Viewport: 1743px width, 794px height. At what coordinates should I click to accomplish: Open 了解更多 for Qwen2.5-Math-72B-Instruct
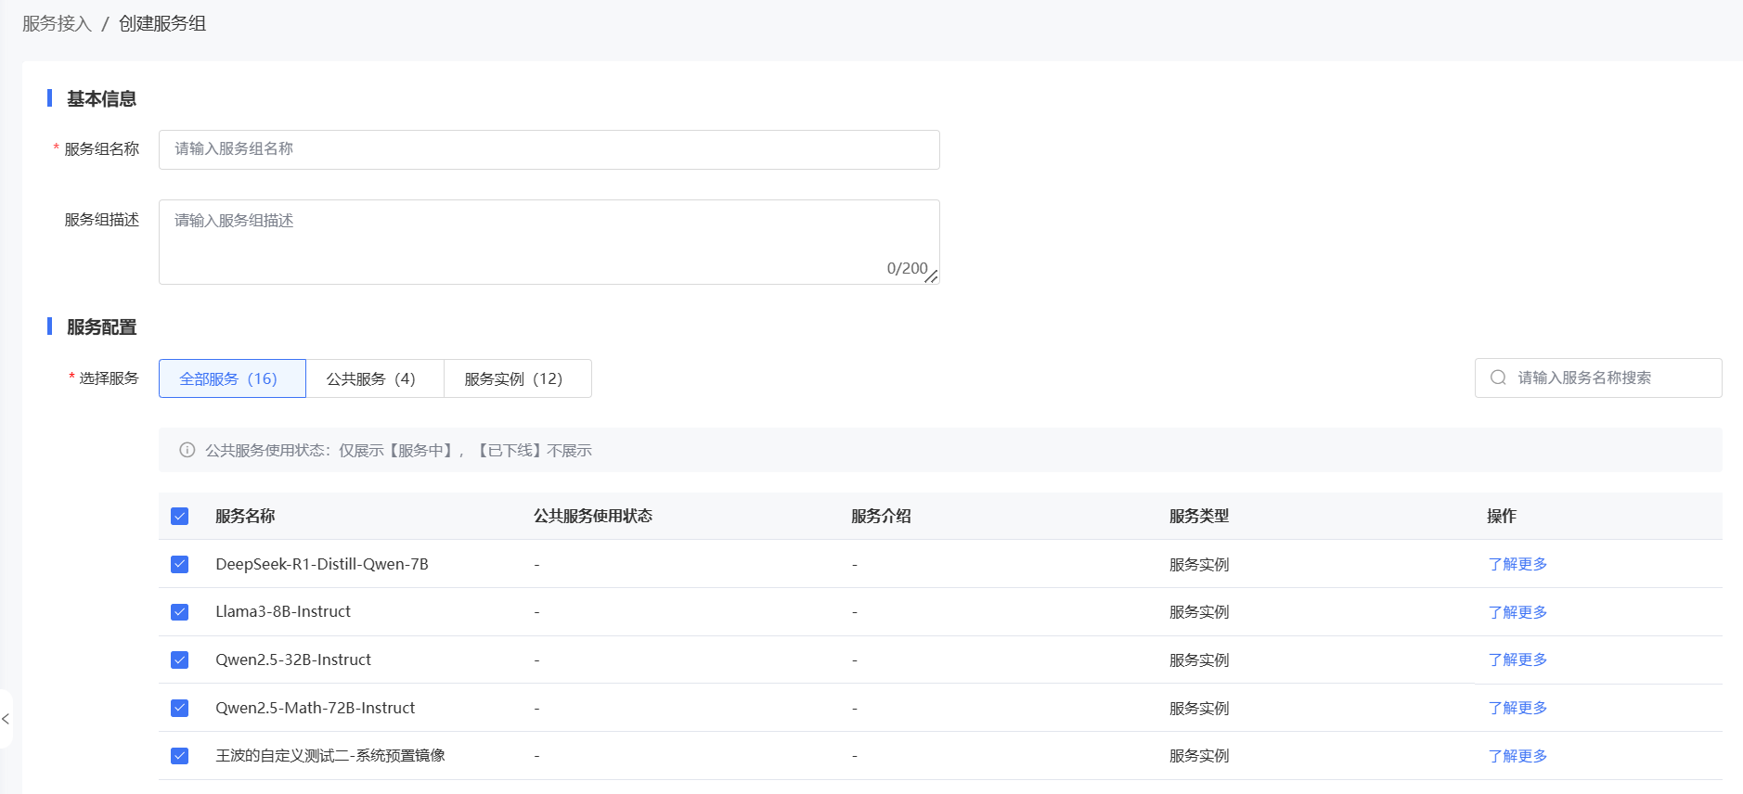coord(1517,708)
